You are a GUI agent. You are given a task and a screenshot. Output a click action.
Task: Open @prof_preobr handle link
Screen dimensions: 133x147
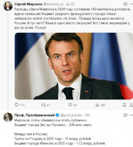coord(71,115)
